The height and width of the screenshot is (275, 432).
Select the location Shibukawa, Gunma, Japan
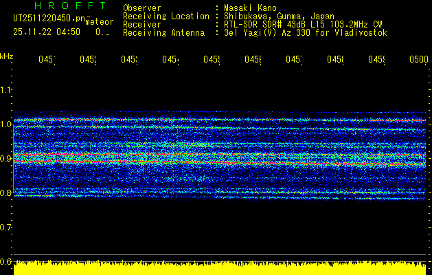[279, 16]
